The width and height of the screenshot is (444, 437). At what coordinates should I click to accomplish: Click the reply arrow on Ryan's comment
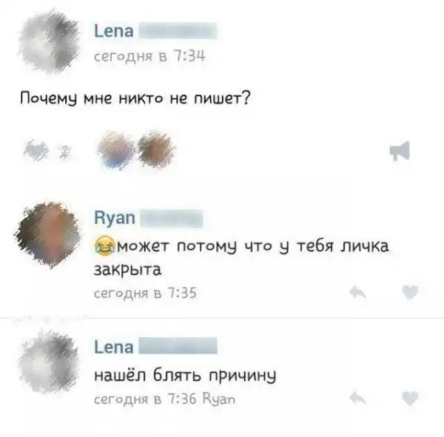pyautogui.click(x=357, y=292)
